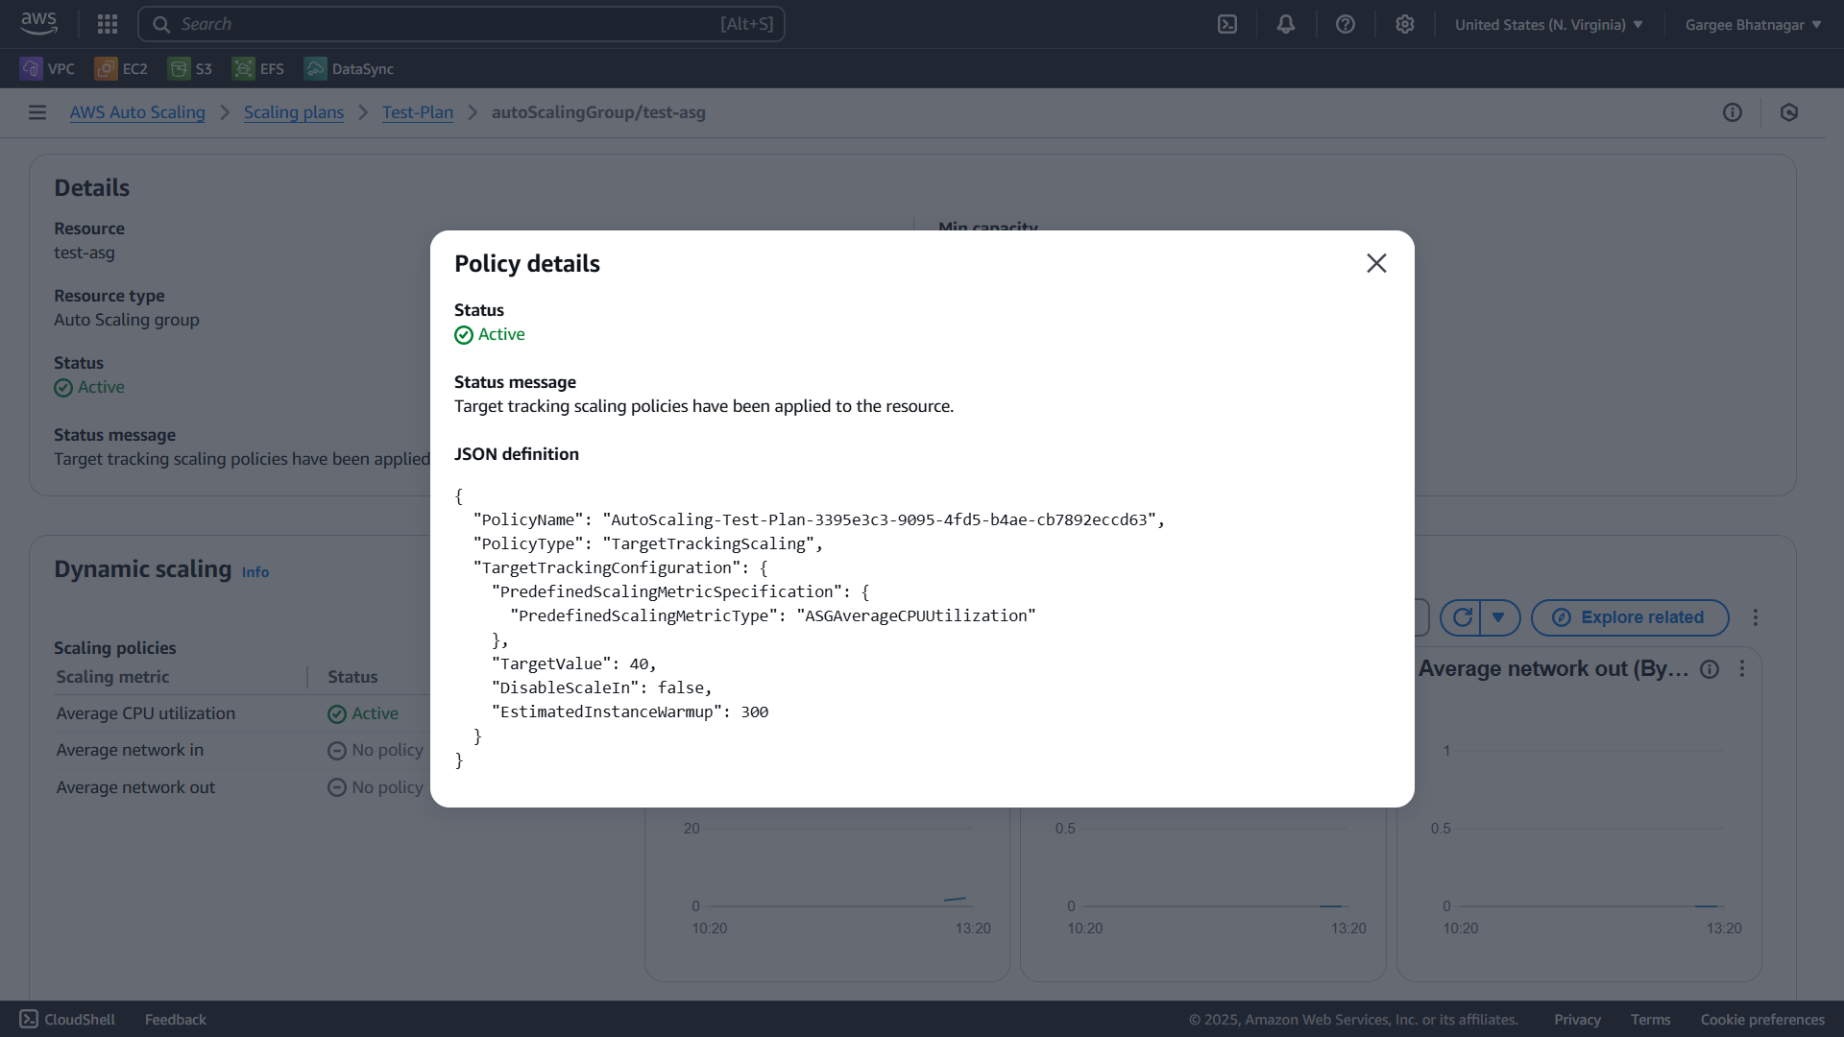Open the region selector United States (N. Virginia)
Image resolution: width=1844 pixels, height=1037 pixels.
point(1548,25)
